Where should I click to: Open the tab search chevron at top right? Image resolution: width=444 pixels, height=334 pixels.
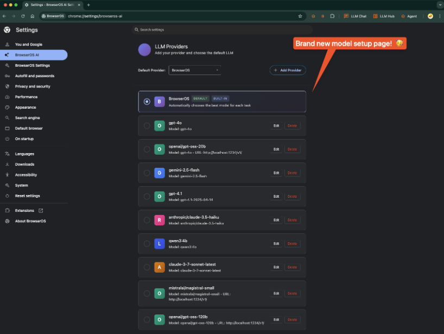pyautogui.click(x=440, y=5)
